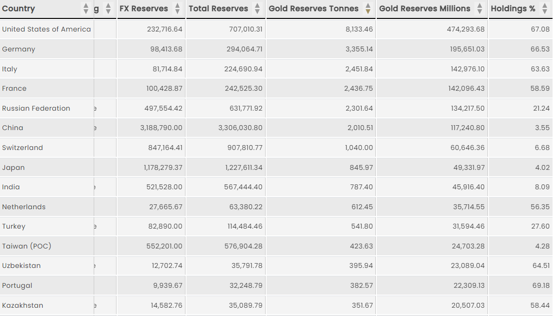553x316 pixels.
Task: Select the United States of America row
Action: click(277, 29)
